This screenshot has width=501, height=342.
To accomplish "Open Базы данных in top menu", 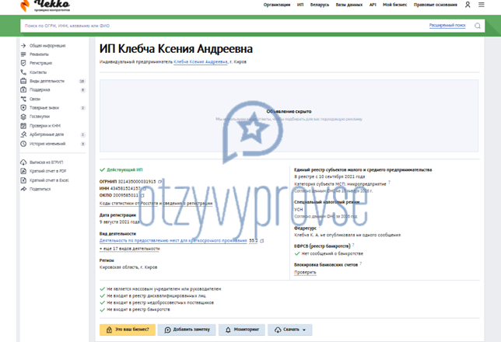I will [349, 5].
